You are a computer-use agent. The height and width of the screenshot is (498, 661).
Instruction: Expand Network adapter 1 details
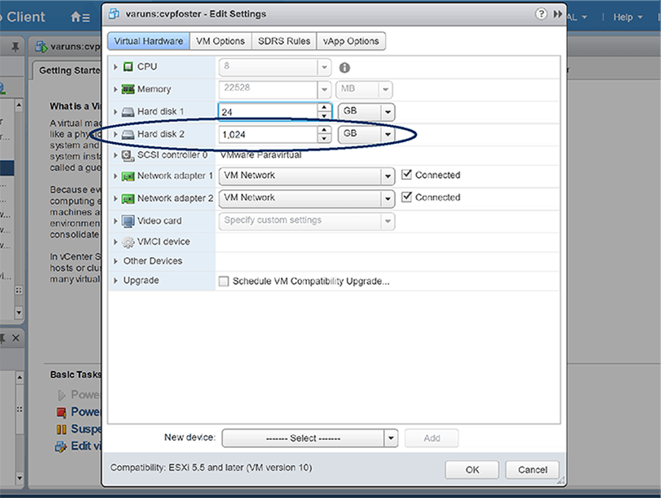[115, 176]
